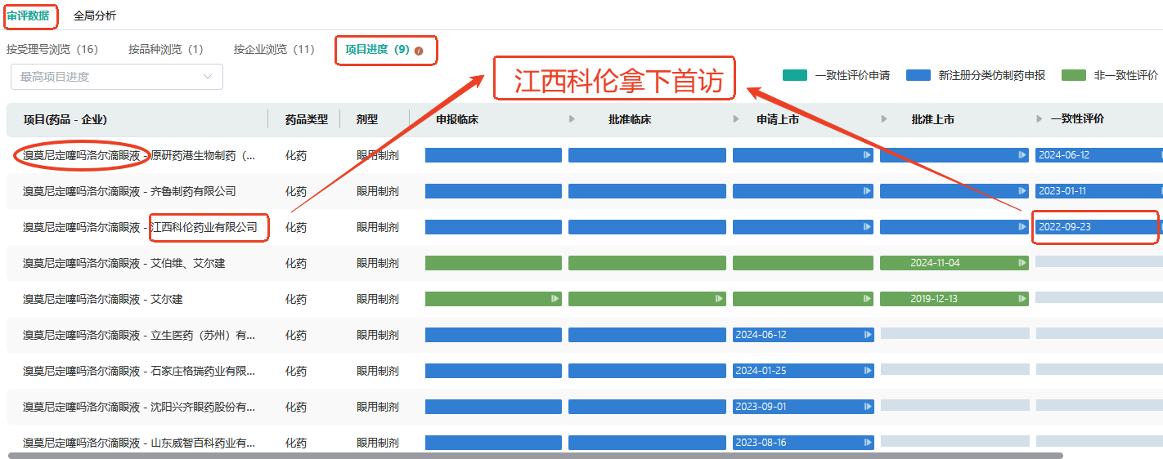
Task: Click skip icon on 原研药港生物制药 申请上市 bar
Action: click(x=868, y=155)
